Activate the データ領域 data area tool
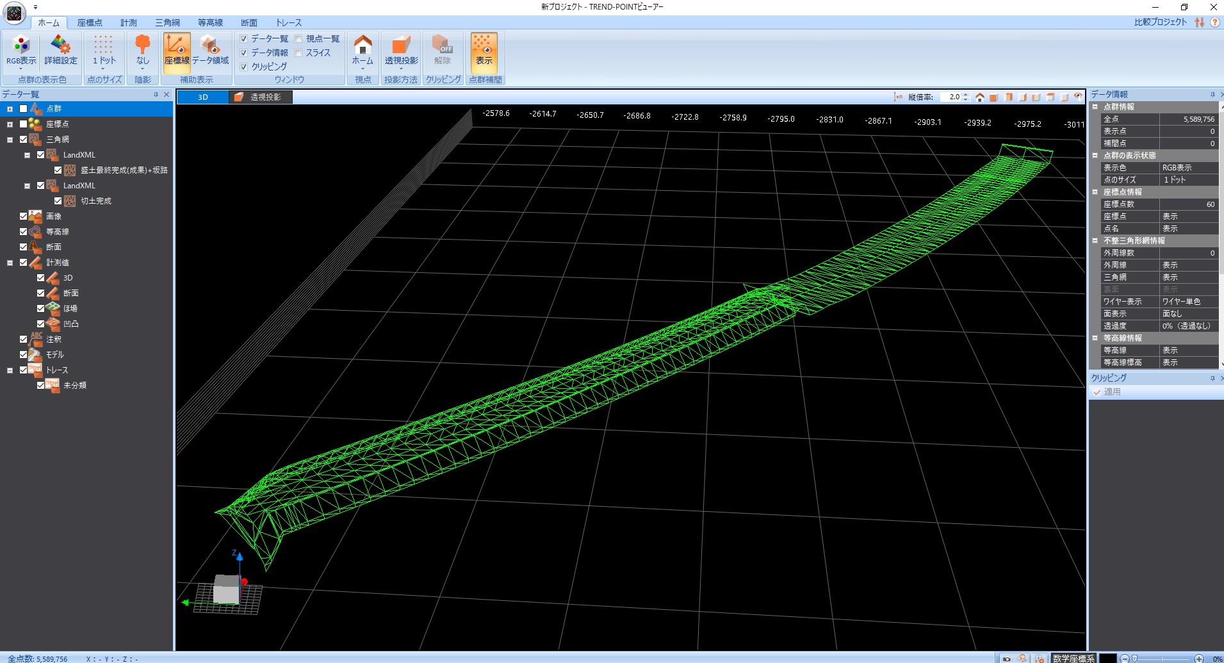 (211, 51)
